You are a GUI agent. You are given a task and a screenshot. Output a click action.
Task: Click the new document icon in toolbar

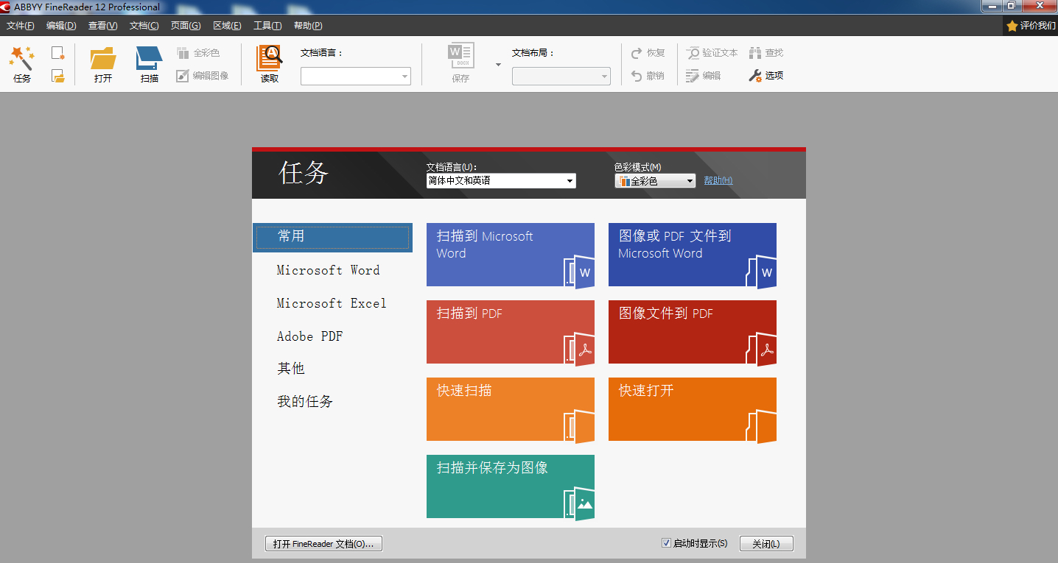pyautogui.click(x=58, y=53)
